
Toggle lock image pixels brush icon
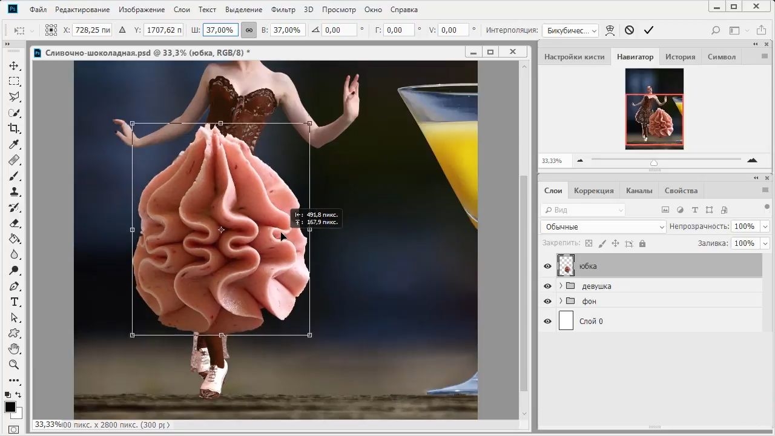602,243
